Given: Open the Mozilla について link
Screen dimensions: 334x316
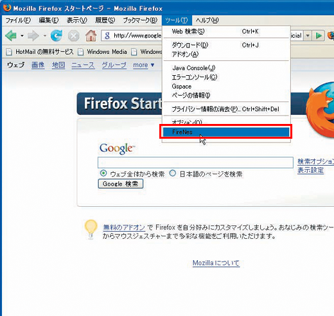Looking at the screenshot, I should (216, 263).
